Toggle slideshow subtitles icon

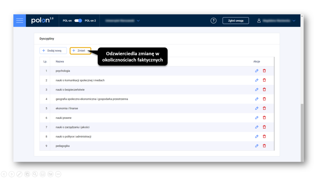click(43, 174)
